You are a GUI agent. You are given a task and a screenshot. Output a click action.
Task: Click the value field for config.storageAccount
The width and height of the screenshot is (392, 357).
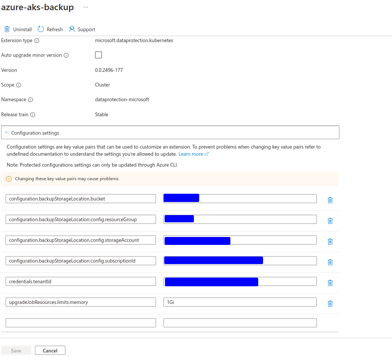240,240
